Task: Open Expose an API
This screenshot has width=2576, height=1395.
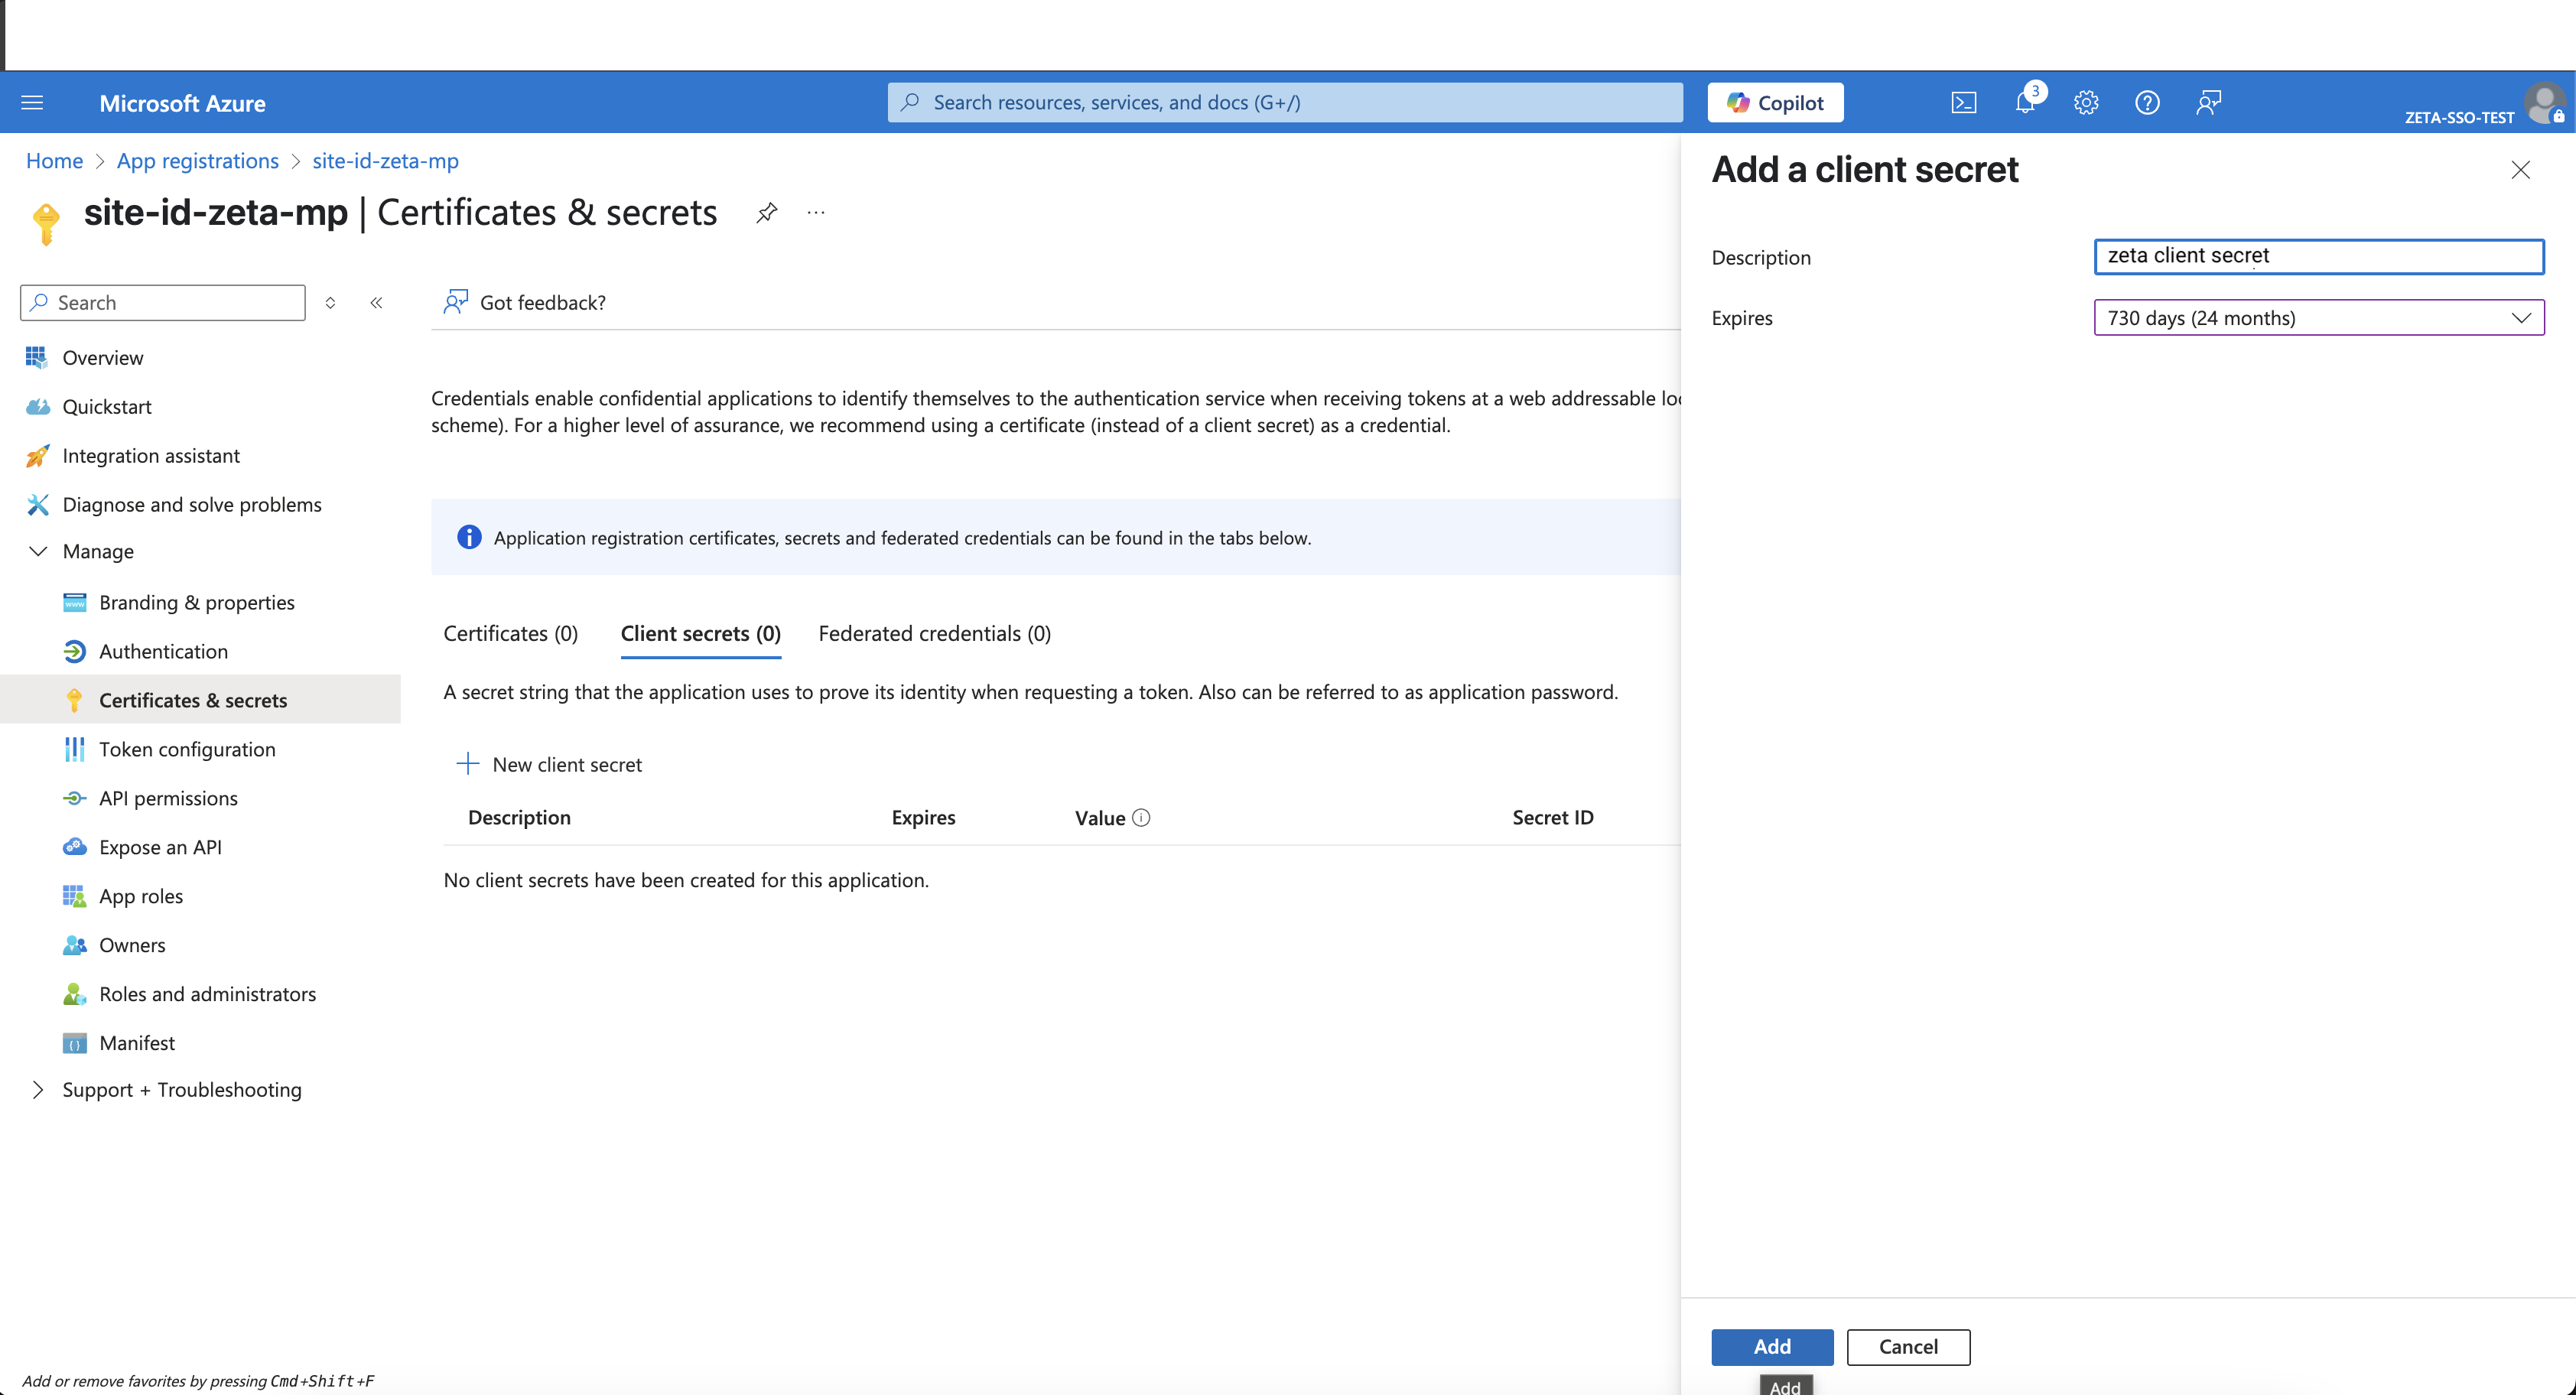Action: coord(160,846)
